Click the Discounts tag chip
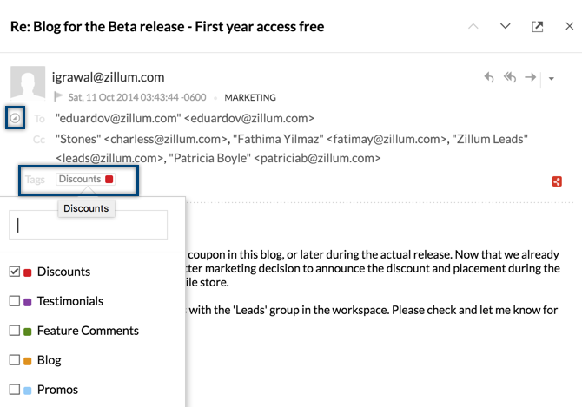 click(80, 180)
